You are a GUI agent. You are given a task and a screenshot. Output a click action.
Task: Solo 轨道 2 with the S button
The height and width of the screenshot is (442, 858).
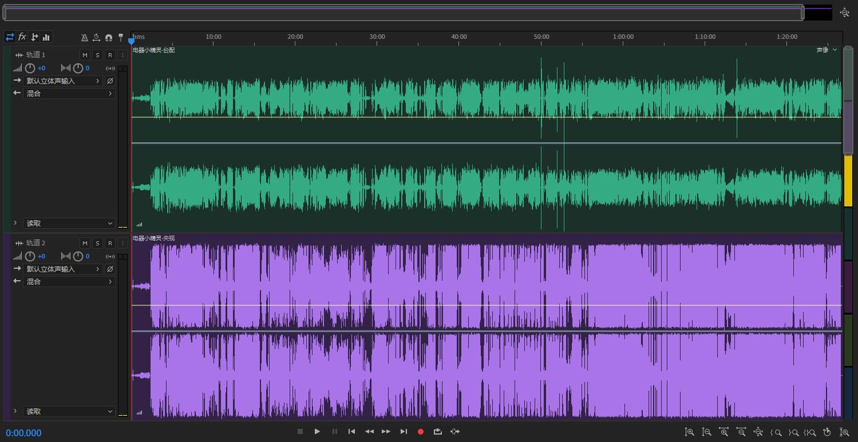97,243
